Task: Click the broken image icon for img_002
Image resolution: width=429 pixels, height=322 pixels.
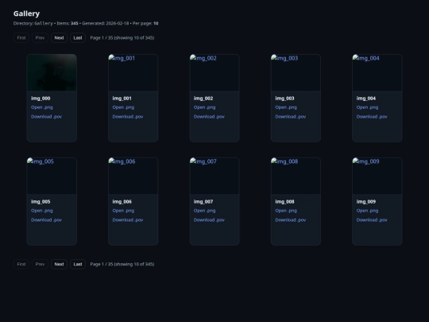Action: pos(192,58)
